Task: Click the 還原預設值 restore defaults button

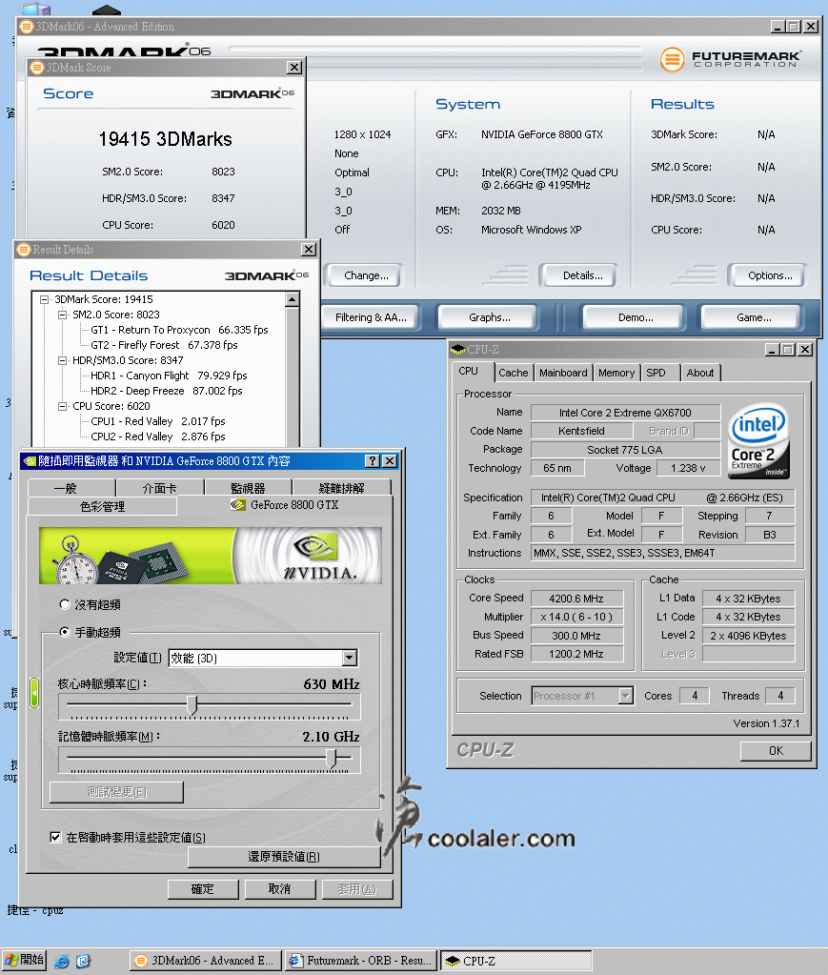Action: point(283,856)
